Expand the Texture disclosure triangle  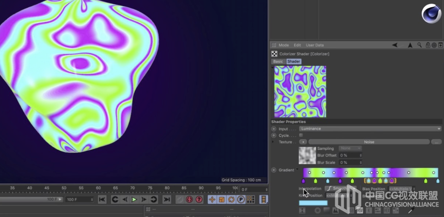(x=273, y=142)
